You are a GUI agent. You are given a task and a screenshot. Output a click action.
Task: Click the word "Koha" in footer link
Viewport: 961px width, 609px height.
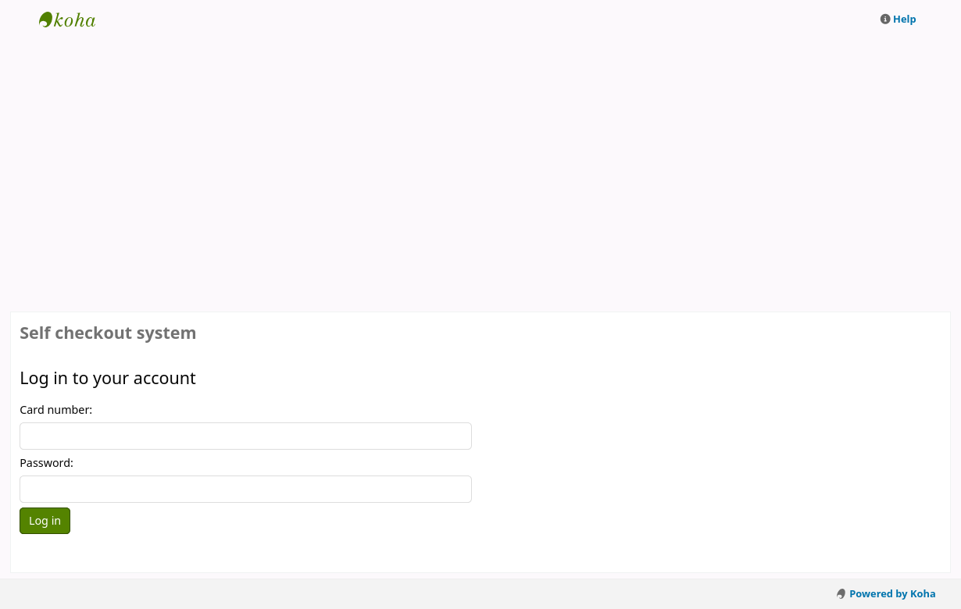click(923, 594)
